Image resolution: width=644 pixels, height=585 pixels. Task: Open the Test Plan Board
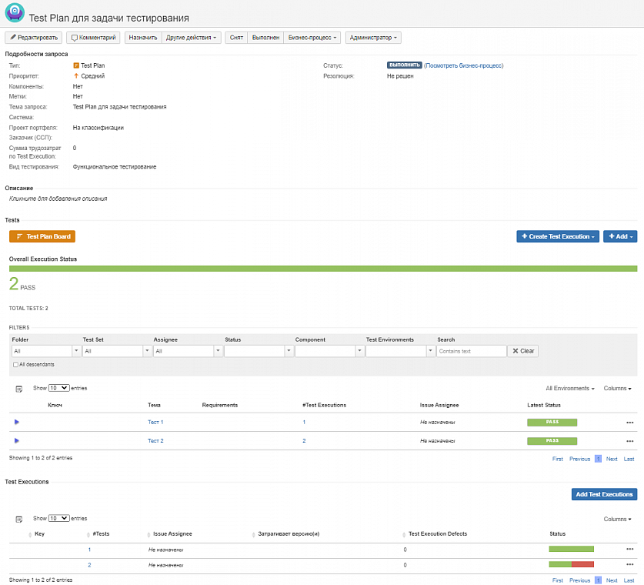42,236
